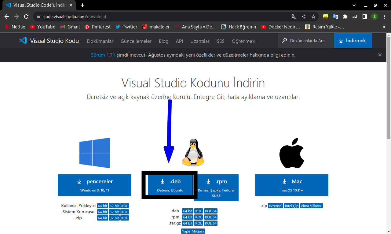Click the browser forward arrow
This screenshot has width=391, height=234.
pyautogui.click(x=16, y=17)
